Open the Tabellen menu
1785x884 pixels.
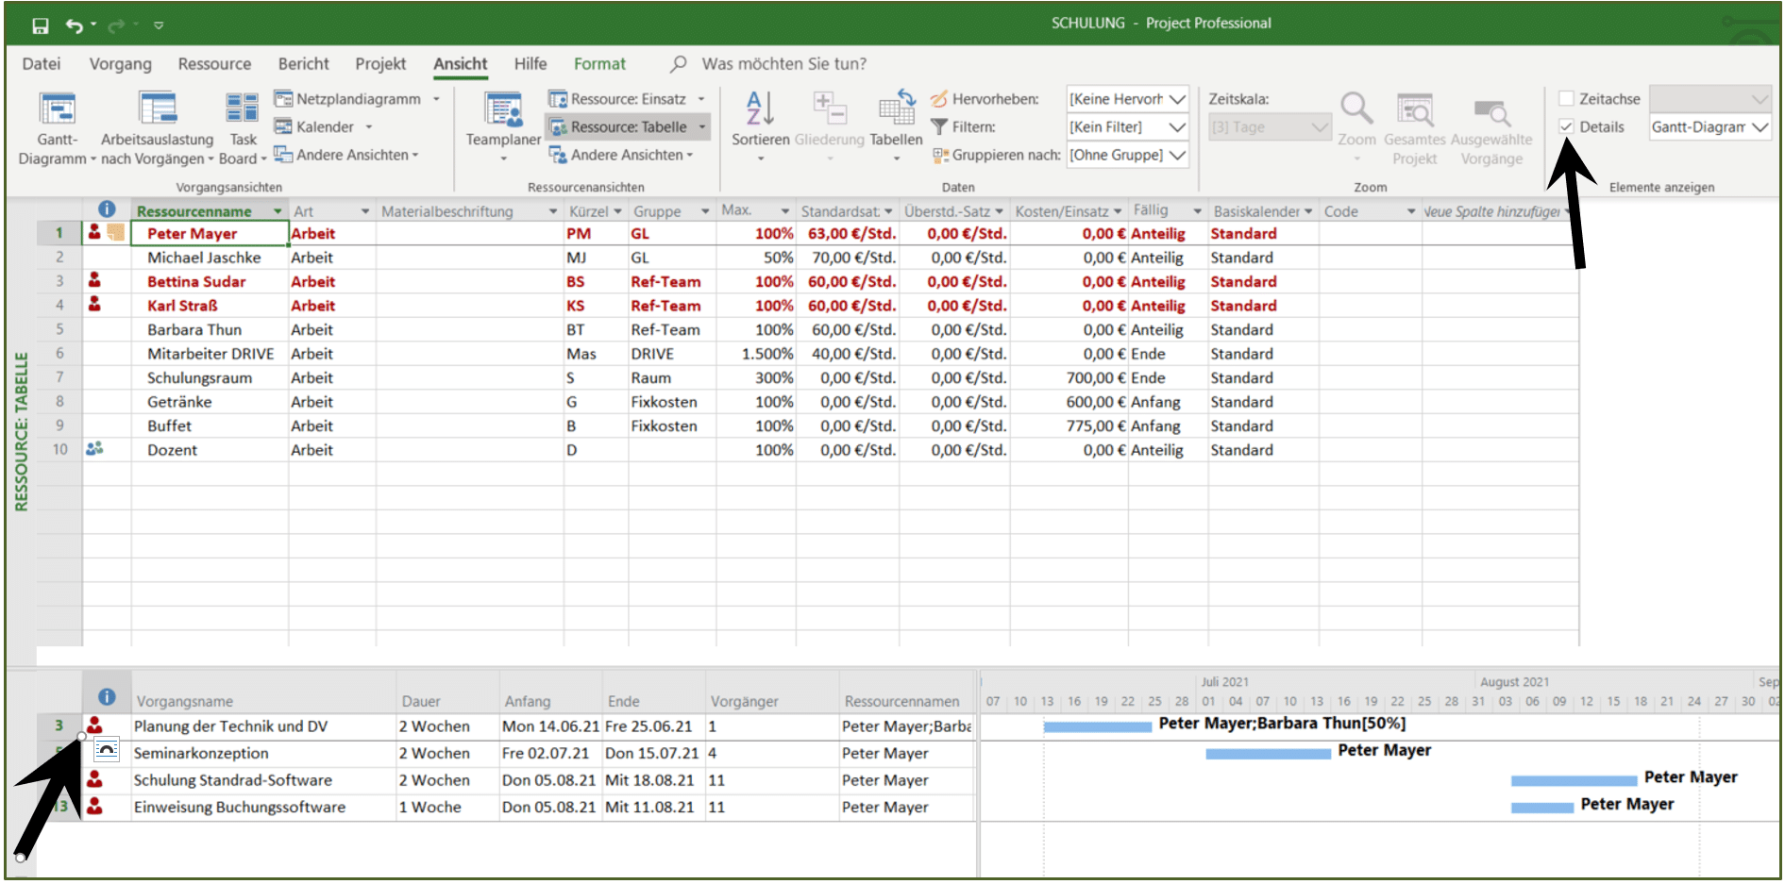[896, 125]
